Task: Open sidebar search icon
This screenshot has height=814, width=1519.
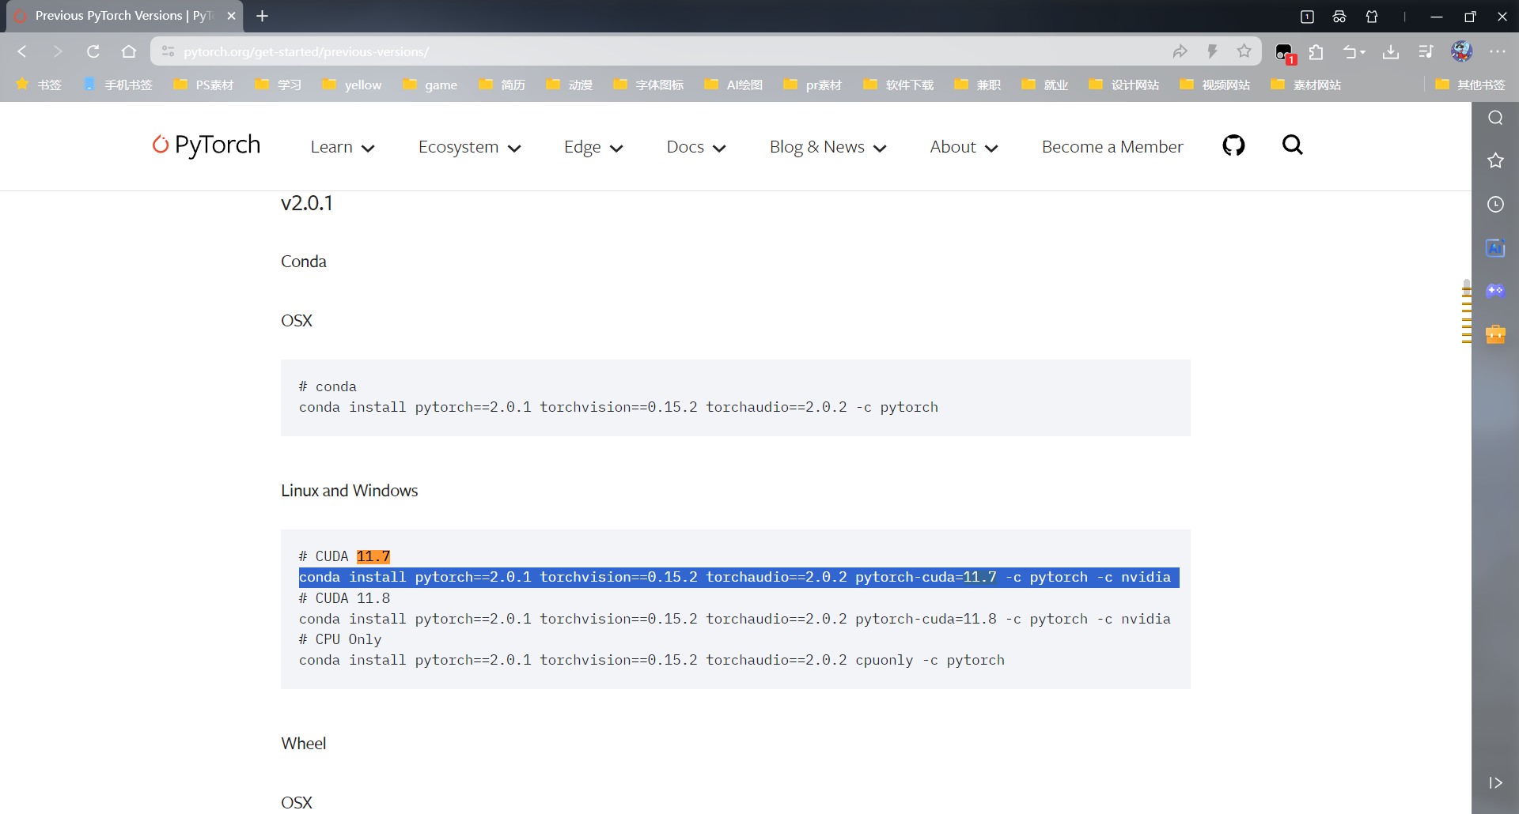Action: [1495, 118]
